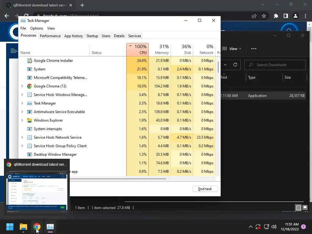Expand Service Host: Windows Management process group

tap(22, 95)
